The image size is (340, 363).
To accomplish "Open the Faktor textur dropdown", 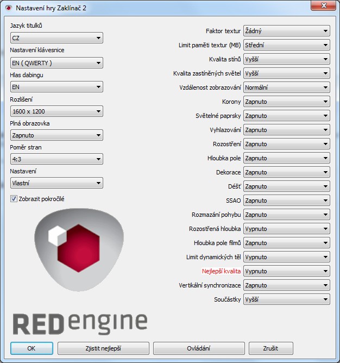I will click(287, 31).
